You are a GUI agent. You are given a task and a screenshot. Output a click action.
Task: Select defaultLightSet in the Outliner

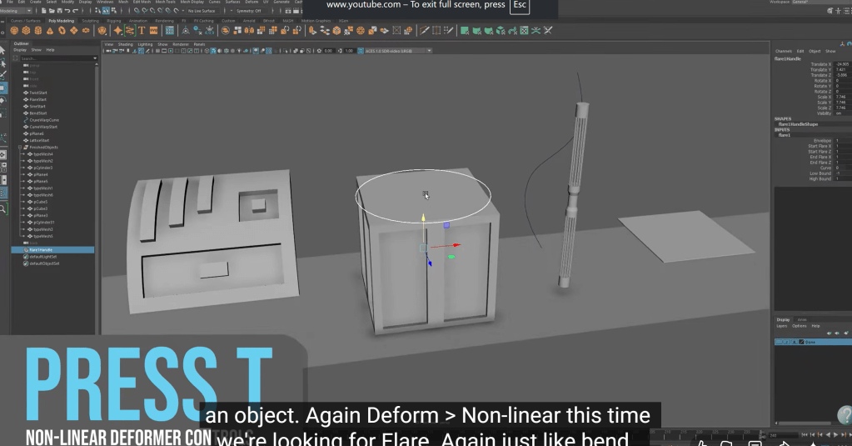[43, 257]
